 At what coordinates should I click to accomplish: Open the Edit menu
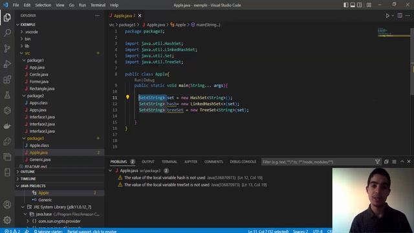[27, 5]
